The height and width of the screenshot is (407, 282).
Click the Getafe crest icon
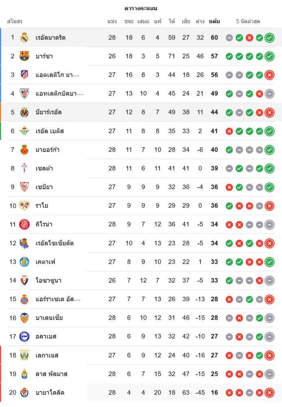tap(24, 262)
